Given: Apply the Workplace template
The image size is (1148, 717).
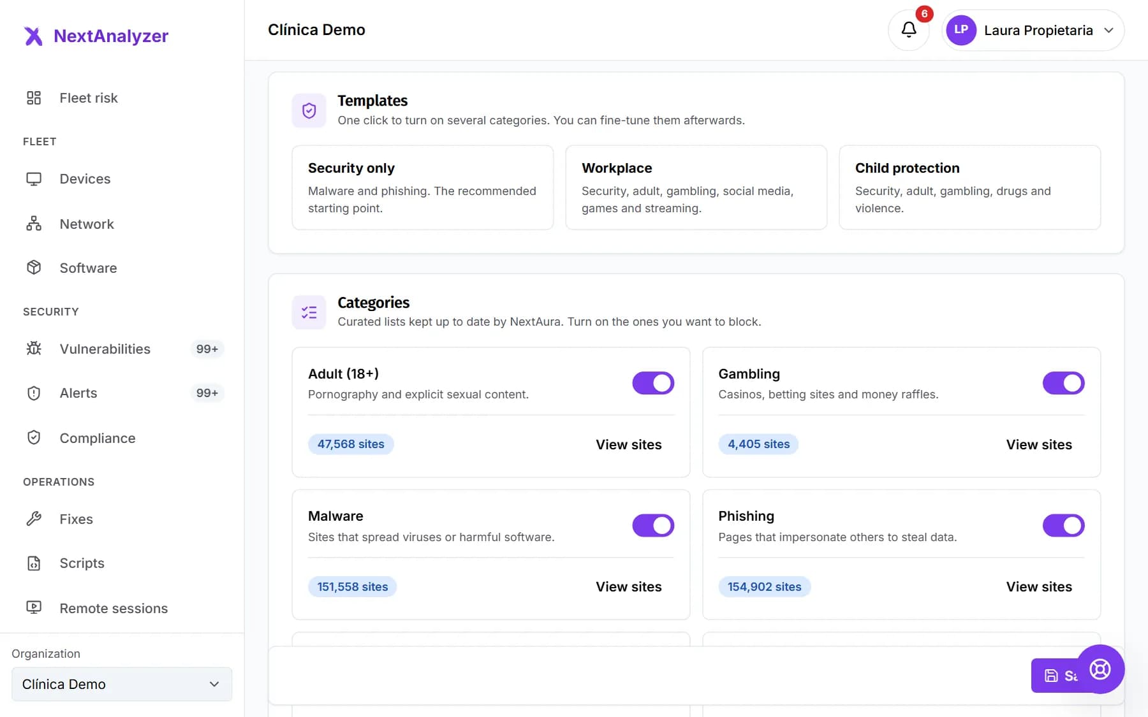Looking at the screenshot, I should pos(696,187).
